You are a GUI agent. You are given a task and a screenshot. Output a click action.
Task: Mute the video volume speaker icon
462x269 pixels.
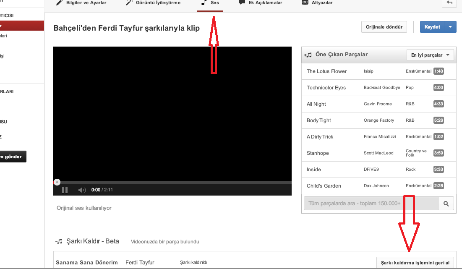point(82,190)
